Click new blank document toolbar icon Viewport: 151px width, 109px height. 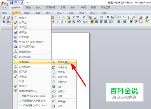(4, 17)
